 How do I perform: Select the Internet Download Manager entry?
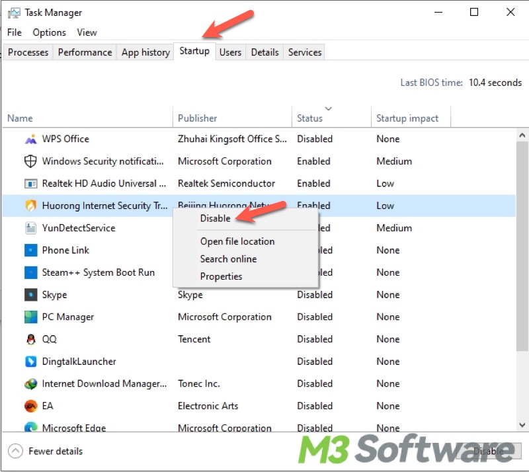(x=104, y=383)
